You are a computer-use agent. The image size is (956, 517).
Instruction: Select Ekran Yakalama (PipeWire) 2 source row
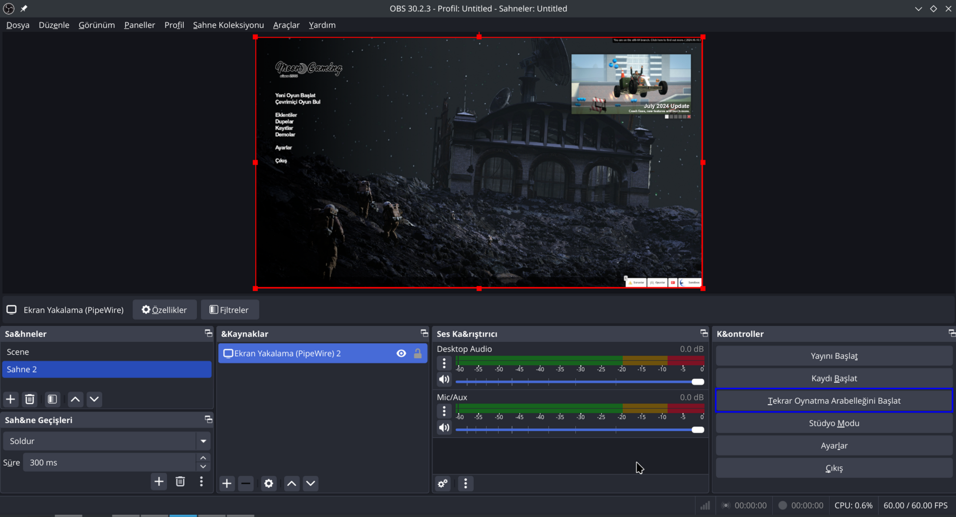coord(322,353)
